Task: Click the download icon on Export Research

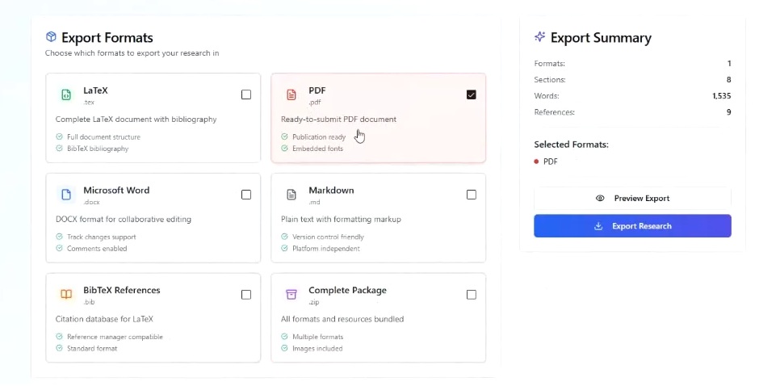Action: coord(598,226)
